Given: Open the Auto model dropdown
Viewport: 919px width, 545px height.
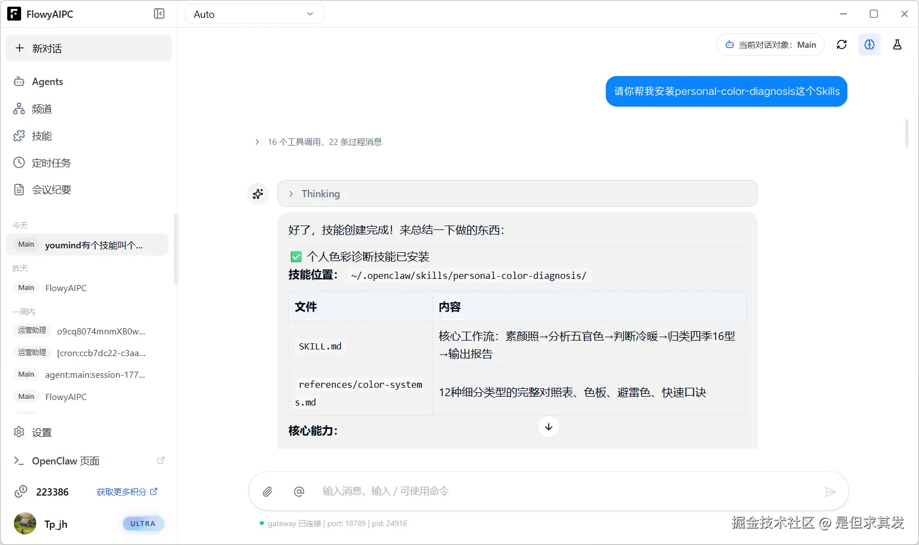Looking at the screenshot, I should 254,14.
